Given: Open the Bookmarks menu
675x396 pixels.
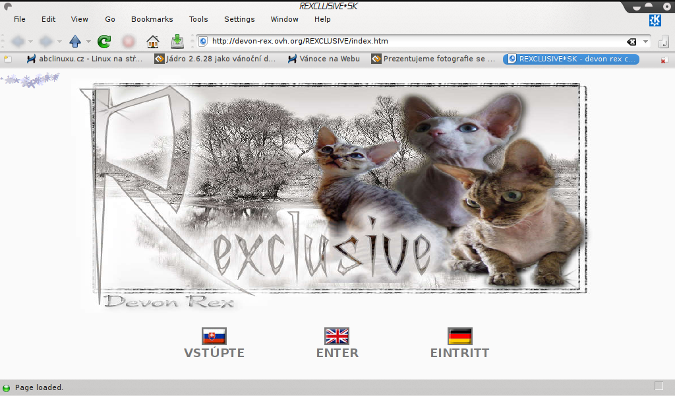Looking at the screenshot, I should 152,19.
